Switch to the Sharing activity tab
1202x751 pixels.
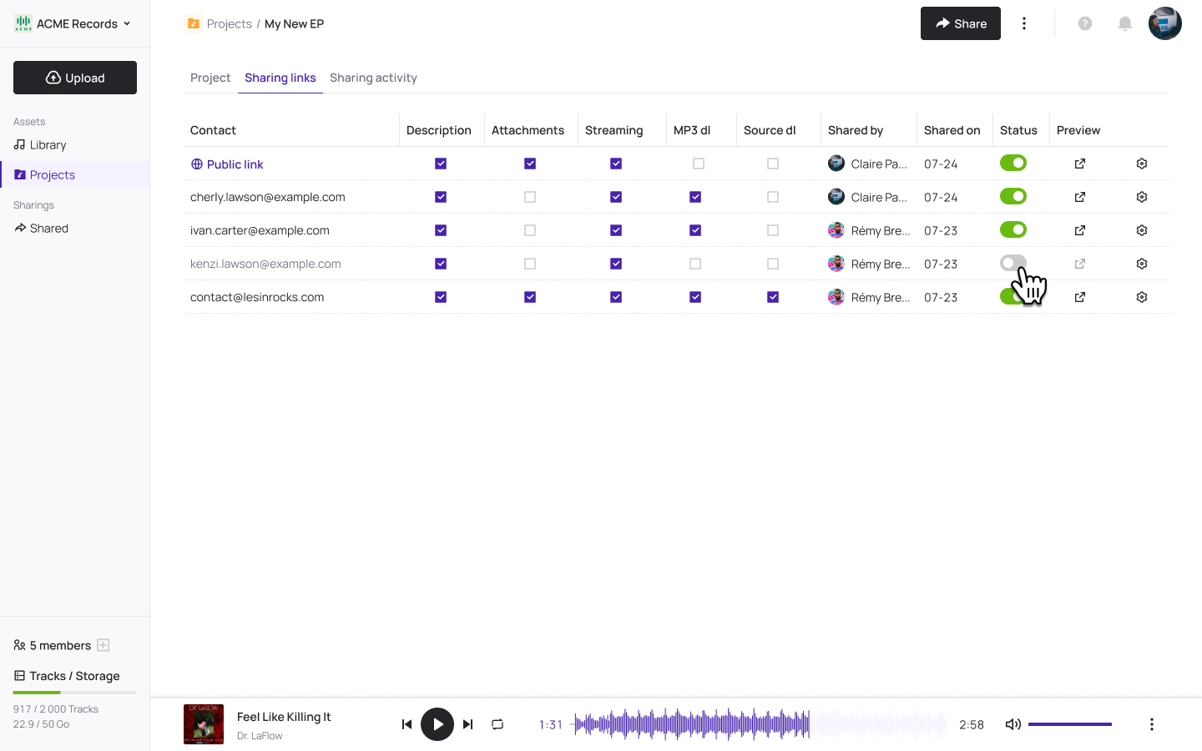click(x=373, y=78)
